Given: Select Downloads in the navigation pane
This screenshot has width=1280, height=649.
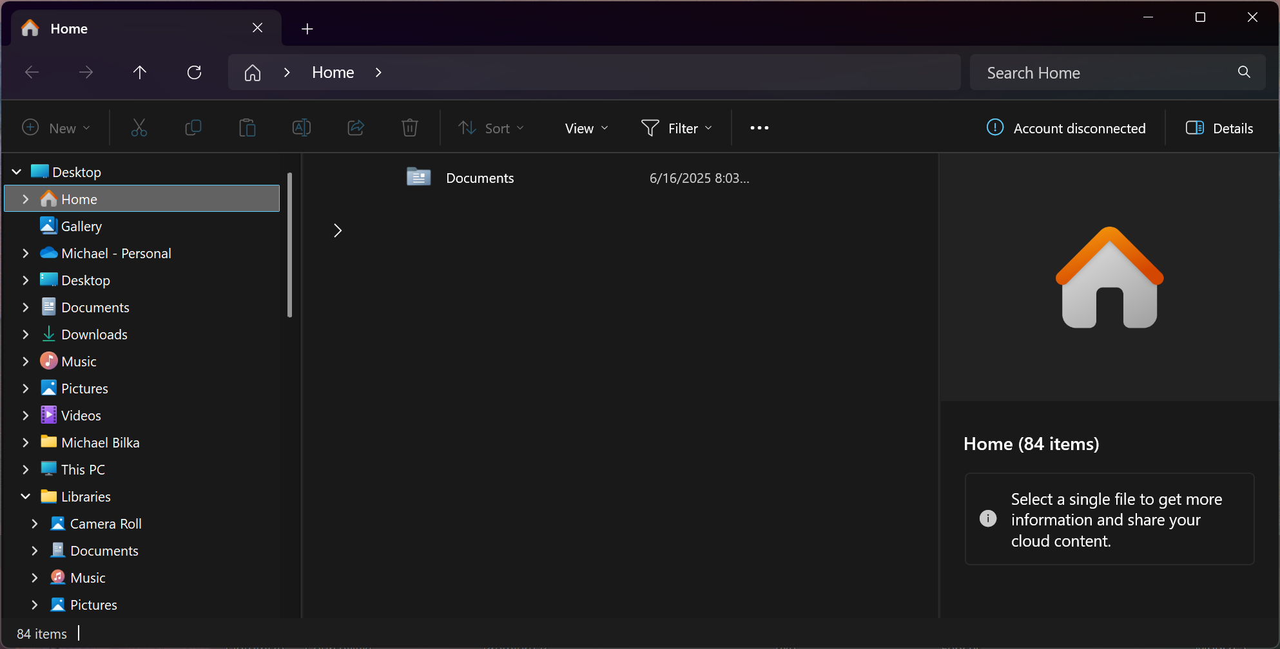Looking at the screenshot, I should (x=94, y=334).
